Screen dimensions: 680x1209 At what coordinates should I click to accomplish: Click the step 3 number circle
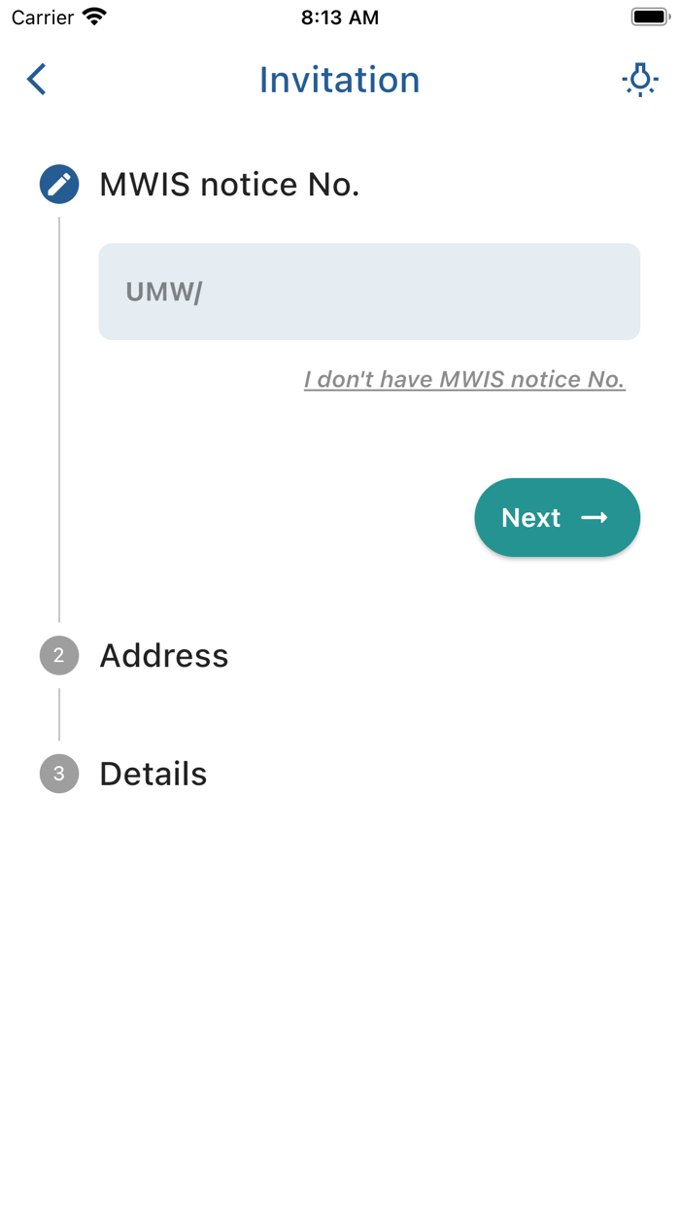tap(59, 775)
